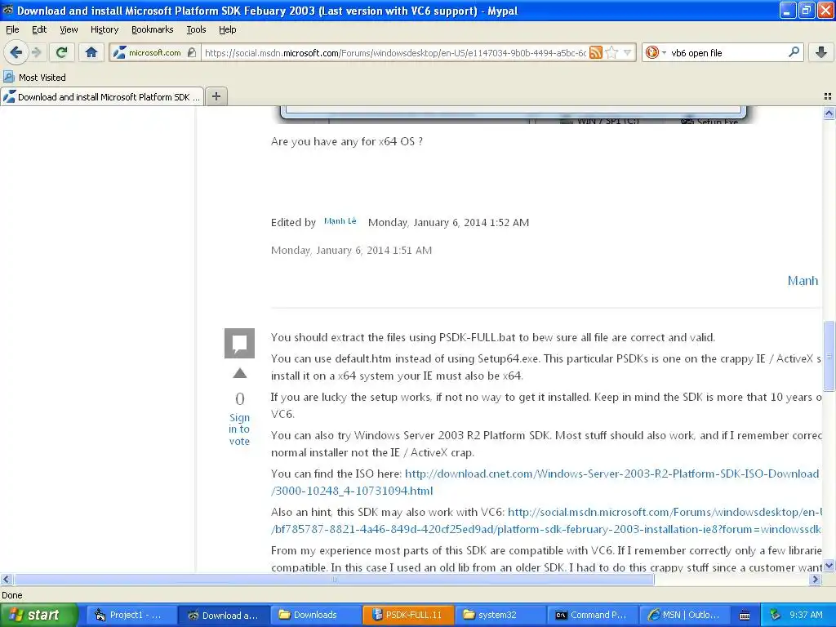This screenshot has height=627, width=836.
Task: Open the Most Visited bookmarks folder
Action: click(x=35, y=78)
